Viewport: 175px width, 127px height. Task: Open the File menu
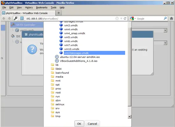pyautogui.click(x=4, y=7)
